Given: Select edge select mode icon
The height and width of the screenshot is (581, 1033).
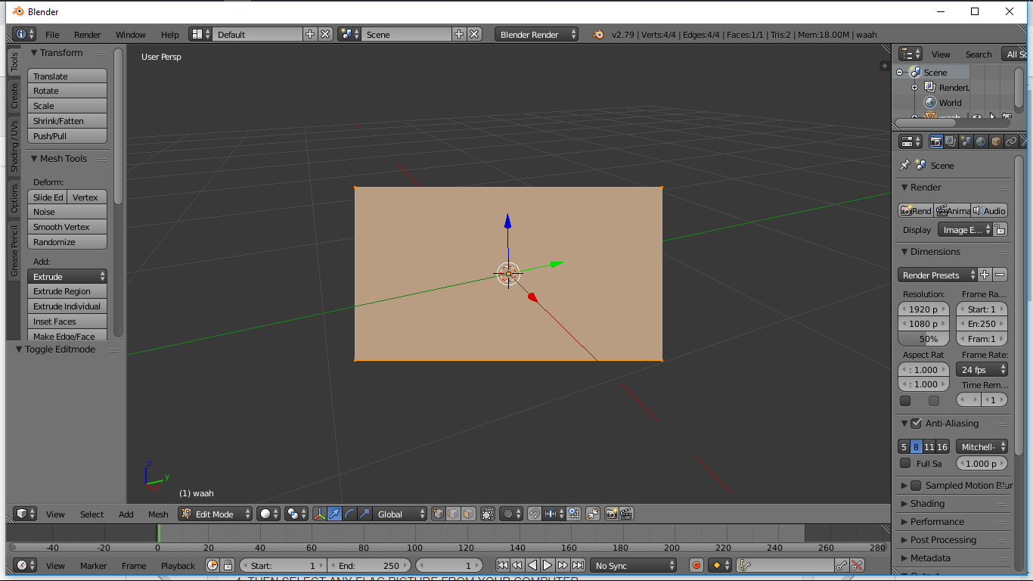Looking at the screenshot, I should pyautogui.click(x=453, y=514).
